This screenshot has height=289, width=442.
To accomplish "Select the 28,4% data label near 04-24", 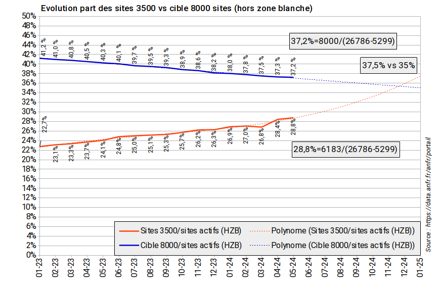I will (277, 128).
